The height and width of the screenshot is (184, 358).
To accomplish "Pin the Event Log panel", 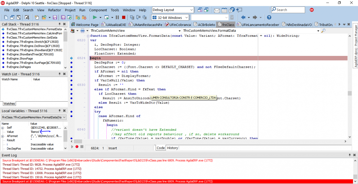I will tap(350, 155).
